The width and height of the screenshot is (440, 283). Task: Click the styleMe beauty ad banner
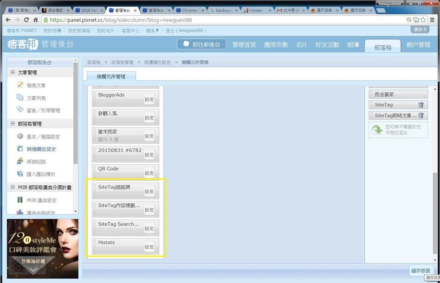[x=43, y=249]
